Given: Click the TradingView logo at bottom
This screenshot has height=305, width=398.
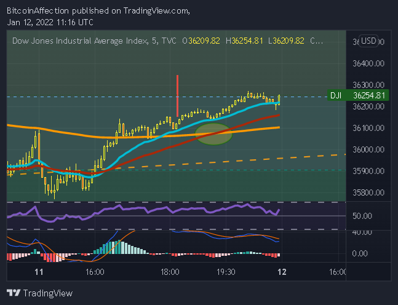Looking at the screenshot, I should coord(39,293).
